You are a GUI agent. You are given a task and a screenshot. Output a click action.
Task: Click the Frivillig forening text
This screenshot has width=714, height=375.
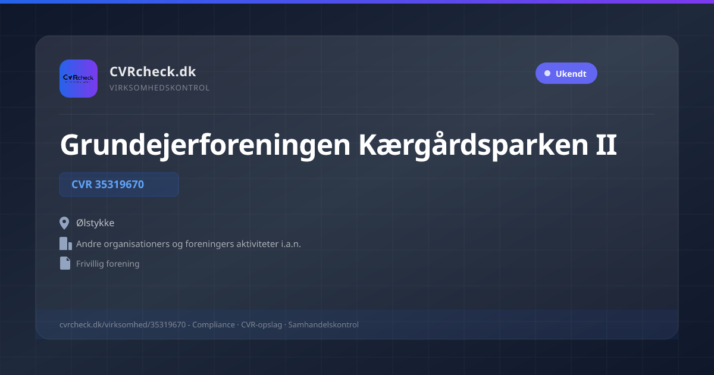pyautogui.click(x=108, y=264)
